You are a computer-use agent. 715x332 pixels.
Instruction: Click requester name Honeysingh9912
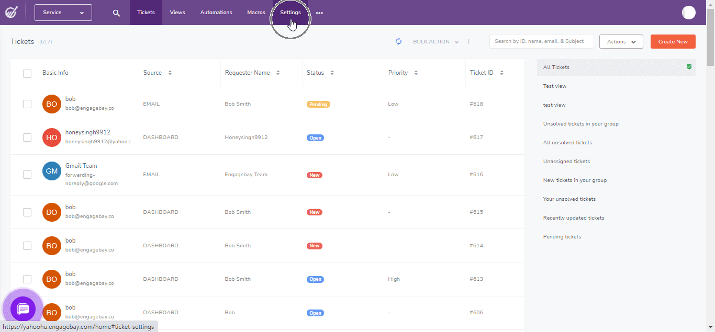pyautogui.click(x=246, y=138)
